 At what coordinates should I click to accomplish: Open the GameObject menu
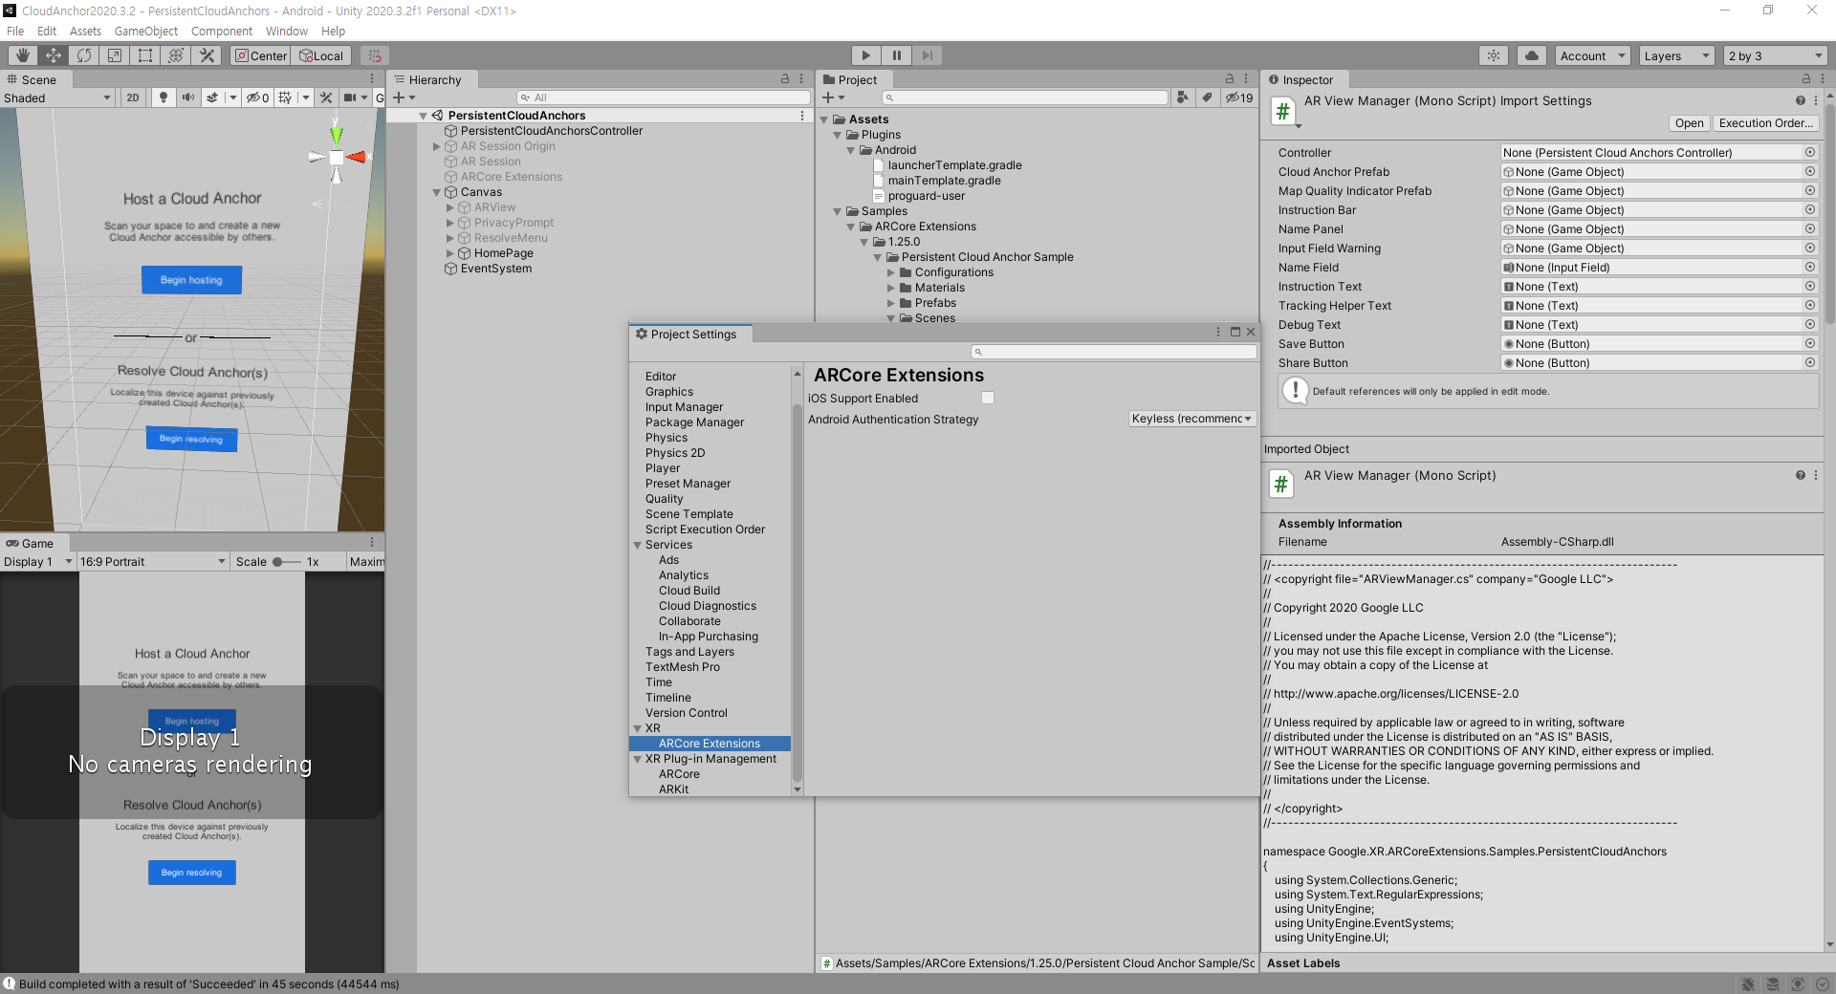point(146,31)
